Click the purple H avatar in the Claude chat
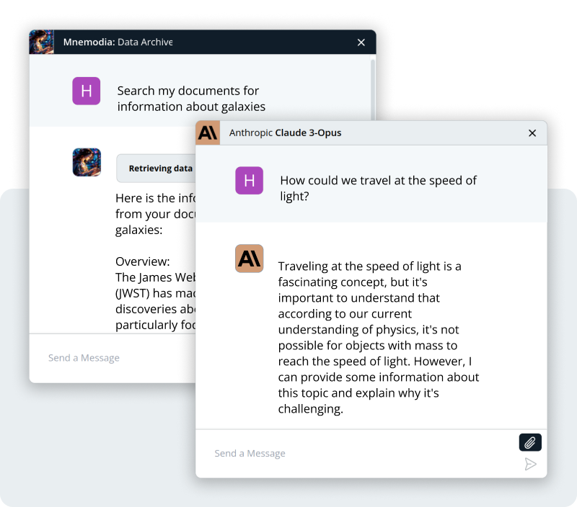577x507 pixels. pos(249,180)
